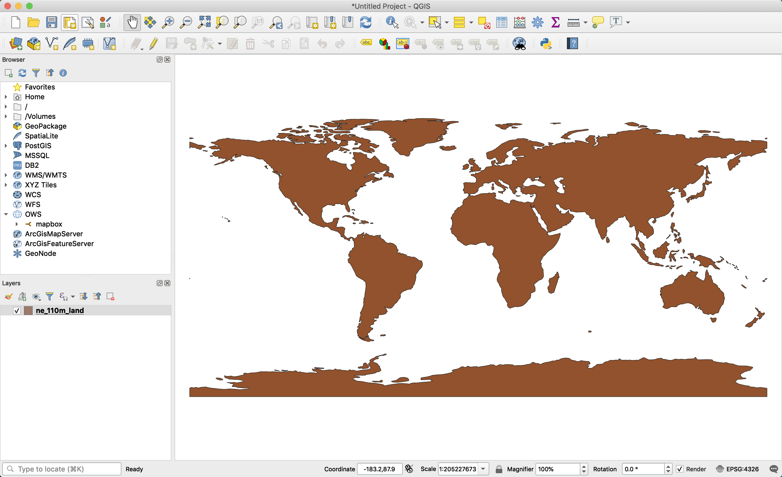782x477 pixels.
Task: Select the Zoom Out tool
Action: pyautogui.click(x=186, y=23)
